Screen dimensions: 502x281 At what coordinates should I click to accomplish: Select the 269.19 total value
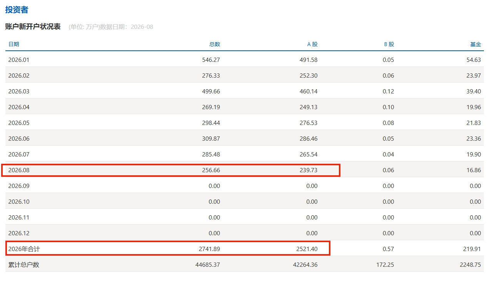(x=211, y=107)
